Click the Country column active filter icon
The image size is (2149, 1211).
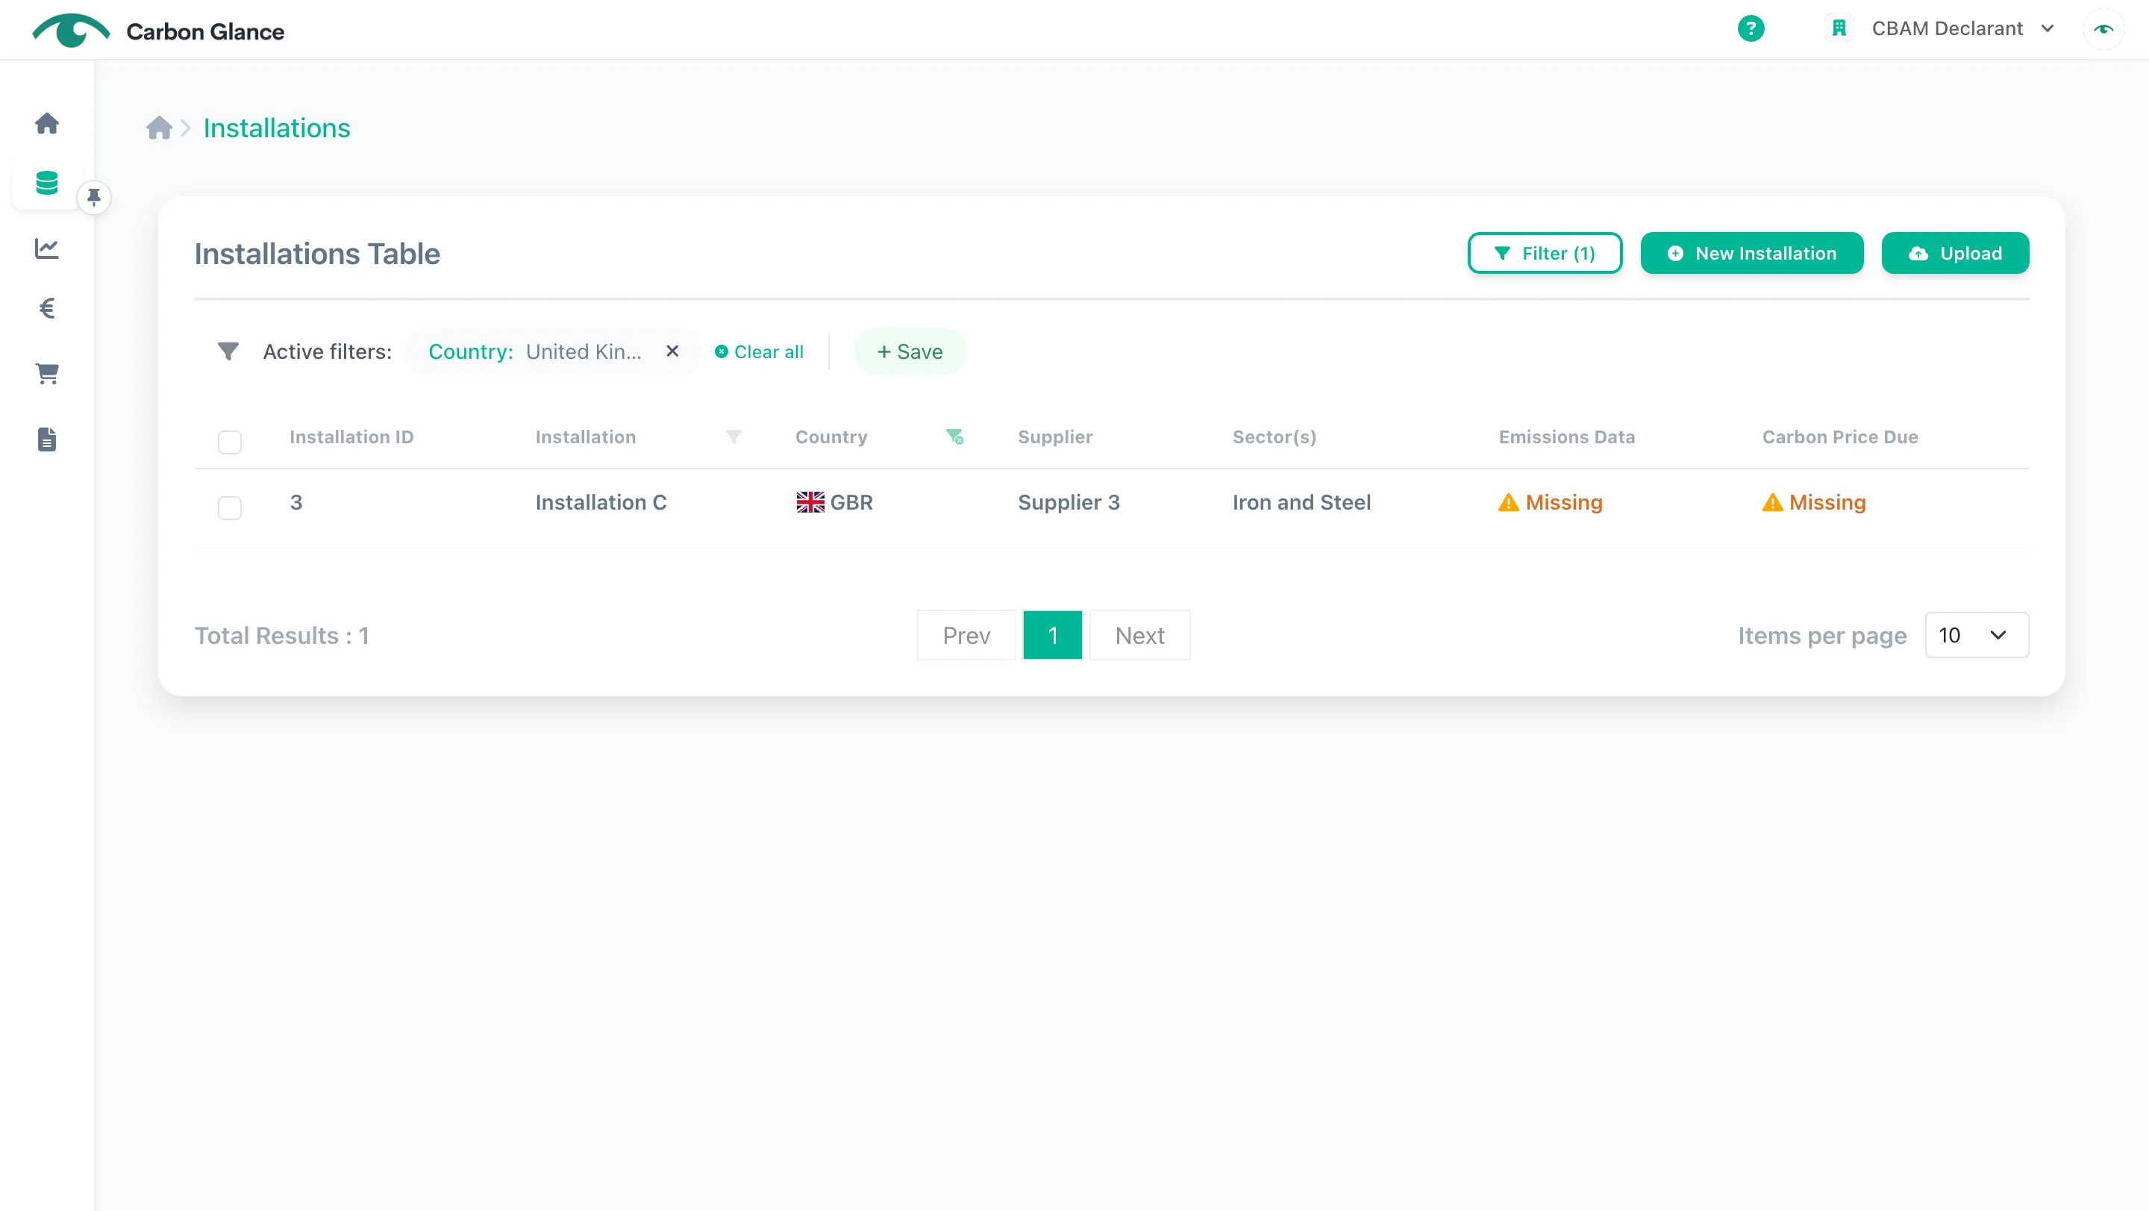pyautogui.click(x=954, y=437)
